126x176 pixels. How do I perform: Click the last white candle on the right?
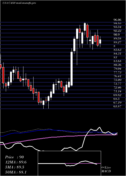pos(100,41)
